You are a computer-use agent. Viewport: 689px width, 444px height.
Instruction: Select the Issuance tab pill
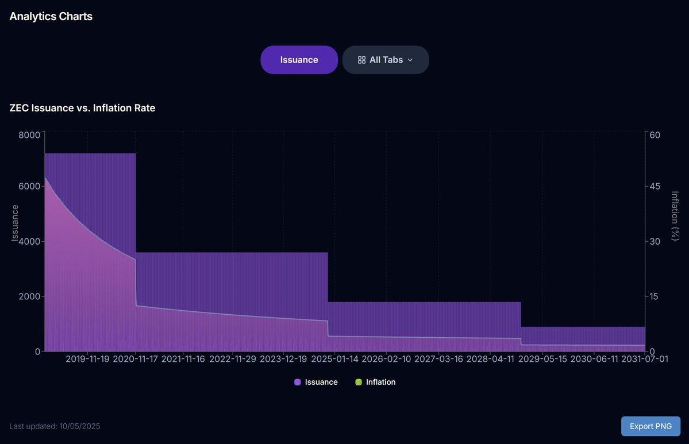299,60
